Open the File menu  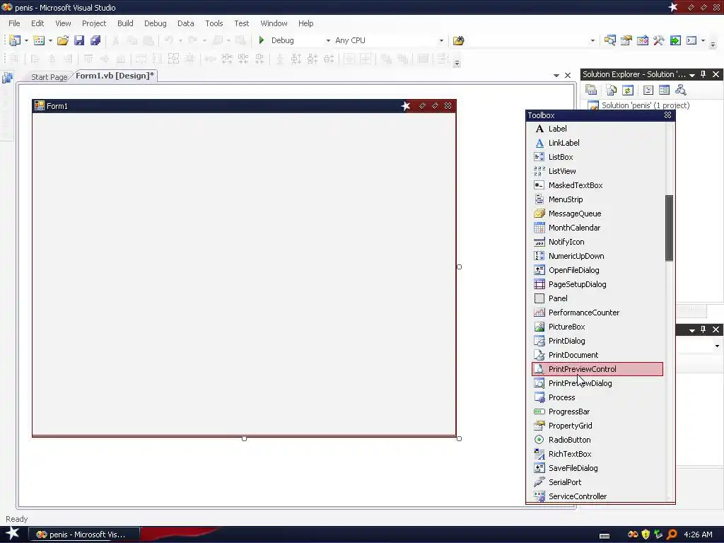click(14, 23)
